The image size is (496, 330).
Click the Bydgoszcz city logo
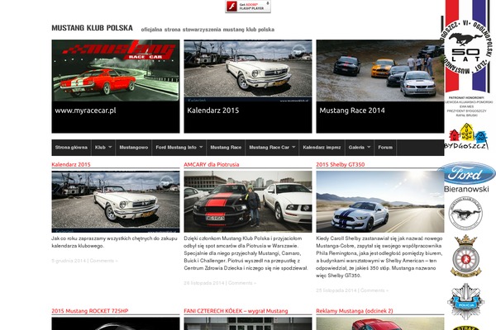point(466,136)
